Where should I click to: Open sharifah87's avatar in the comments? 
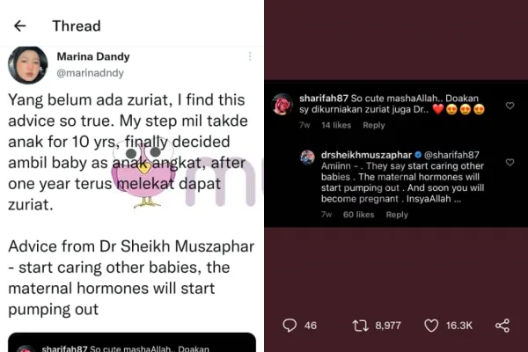tap(283, 105)
